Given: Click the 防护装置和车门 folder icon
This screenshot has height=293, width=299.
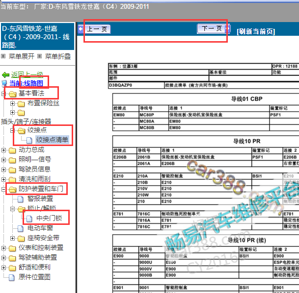Looking at the screenshot, I should click(x=12, y=190).
